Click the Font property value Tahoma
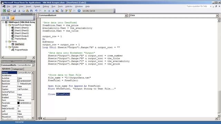 24,100
